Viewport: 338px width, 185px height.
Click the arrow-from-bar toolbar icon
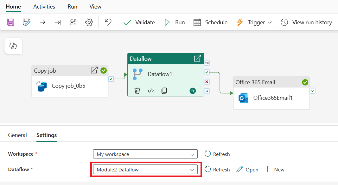pyautogui.click(x=42, y=22)
